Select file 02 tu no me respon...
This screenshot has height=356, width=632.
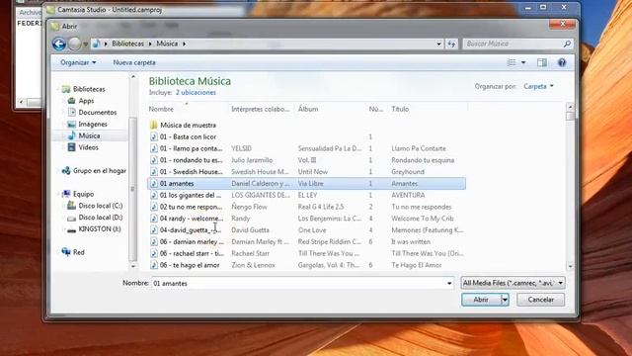coord(187,207)
